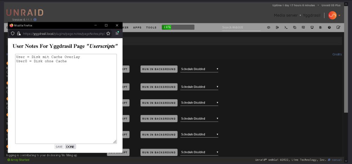
Task: Click RUN IN BACKGROUND in last script row
Action: (159, 152)
